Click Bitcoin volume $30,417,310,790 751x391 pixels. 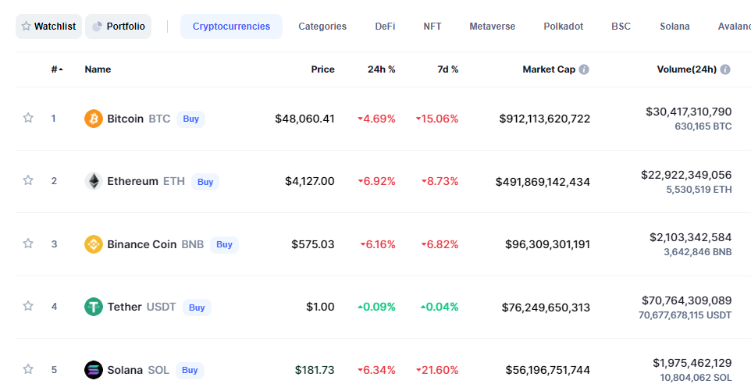click(x=689, y=112)
